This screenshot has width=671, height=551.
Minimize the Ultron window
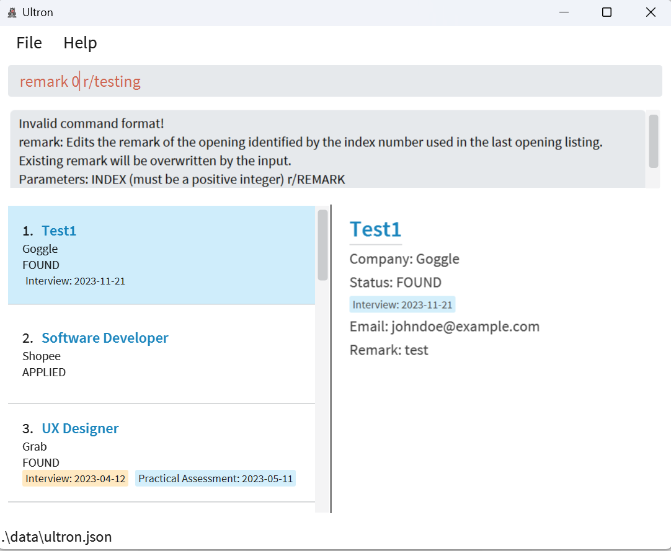564,12
